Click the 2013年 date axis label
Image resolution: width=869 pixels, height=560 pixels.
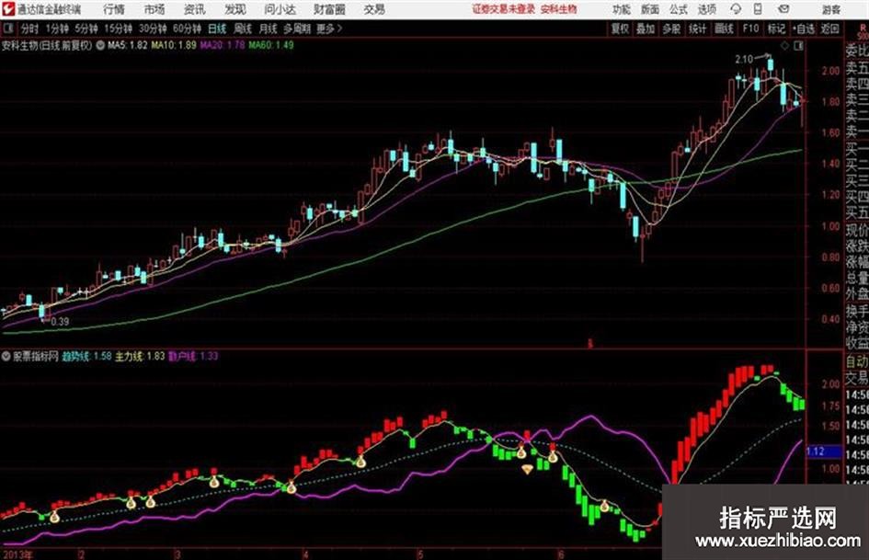[17, 554]
